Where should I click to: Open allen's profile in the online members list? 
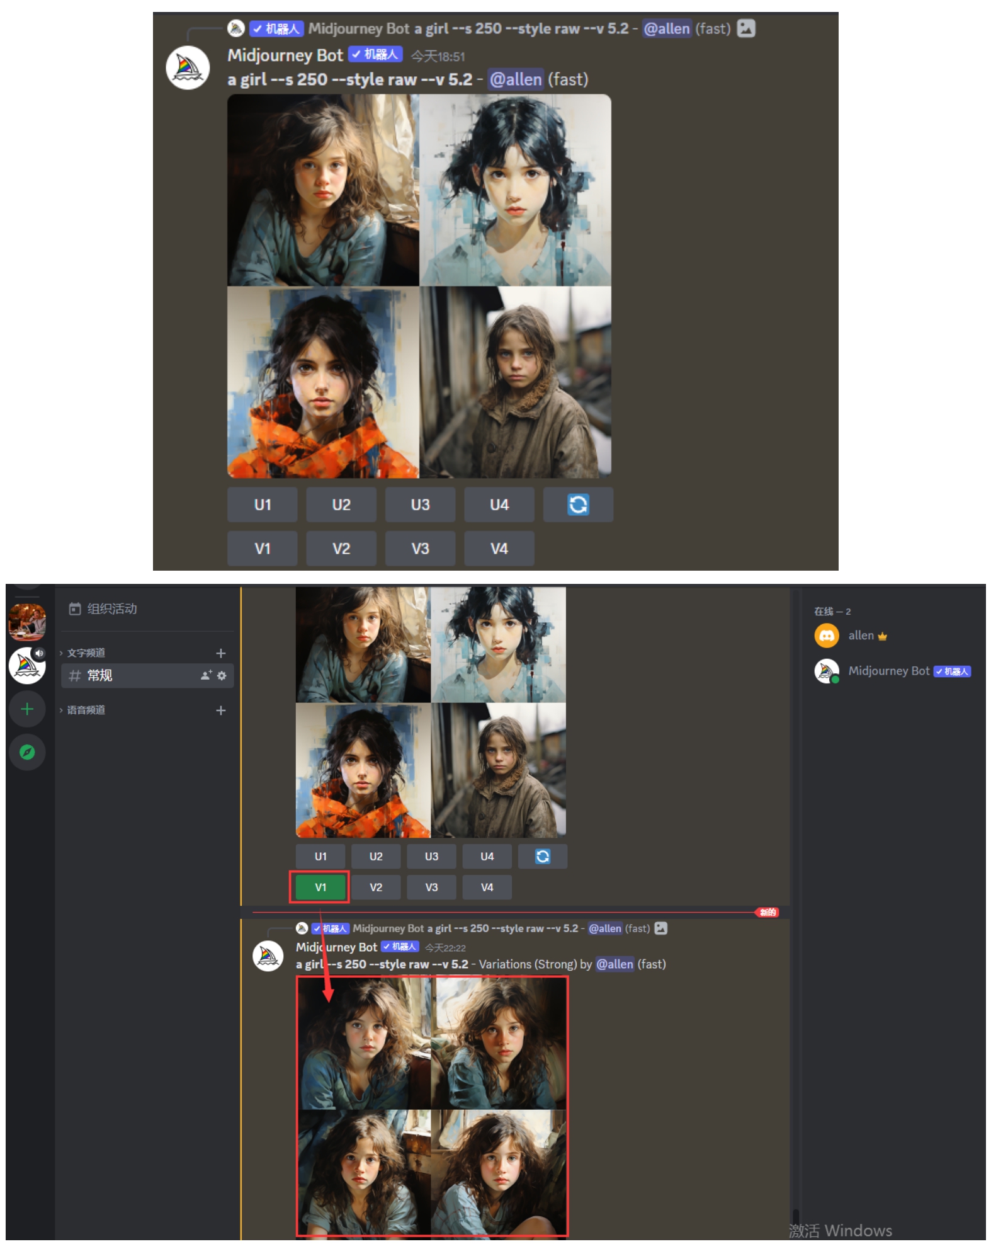(x=860, y=636)
